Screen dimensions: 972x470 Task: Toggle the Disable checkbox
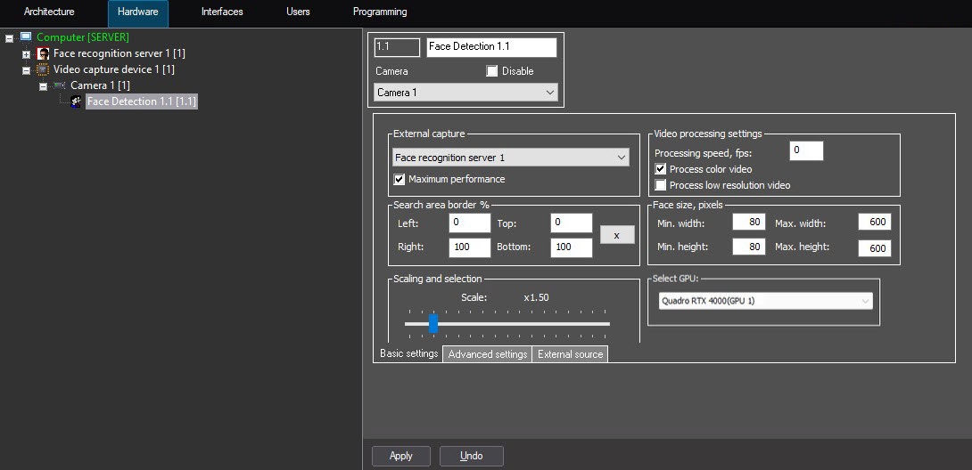click(492, 71)
